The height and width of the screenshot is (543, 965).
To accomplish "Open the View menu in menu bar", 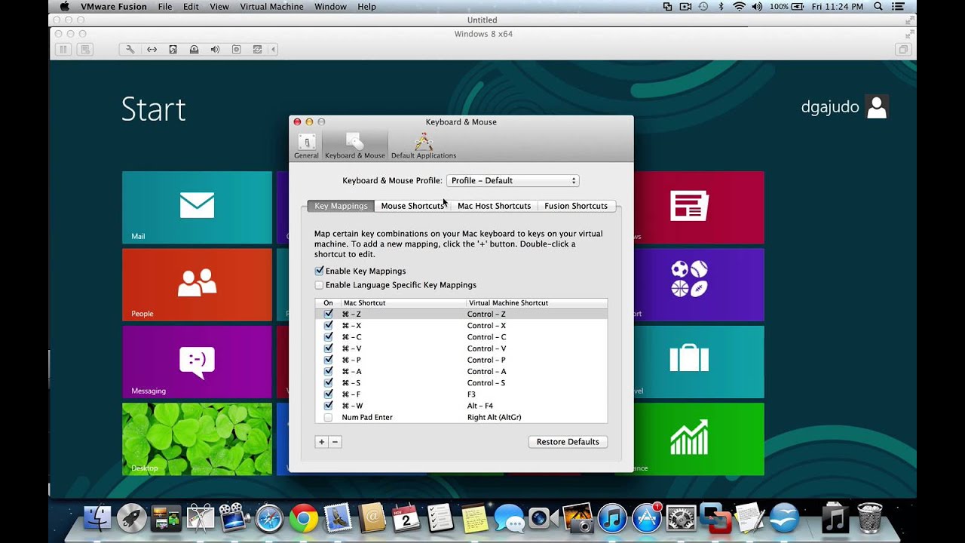I will pos(219,7).
